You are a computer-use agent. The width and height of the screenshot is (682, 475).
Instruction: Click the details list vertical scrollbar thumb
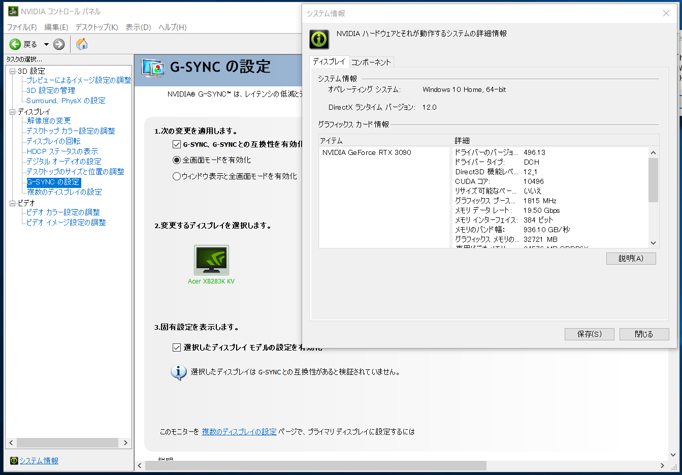coord(654,180)
